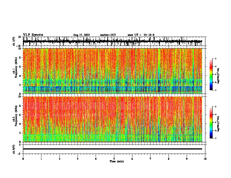
Task: Click the ch.1 colorbar log(PSD) label
Action: point(218,76)
